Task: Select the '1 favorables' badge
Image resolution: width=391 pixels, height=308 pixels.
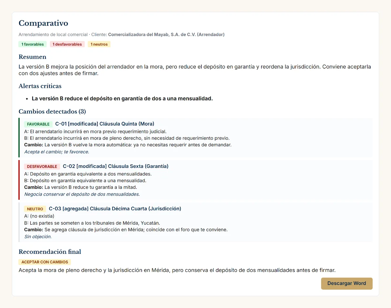Action: pos(32,44)
